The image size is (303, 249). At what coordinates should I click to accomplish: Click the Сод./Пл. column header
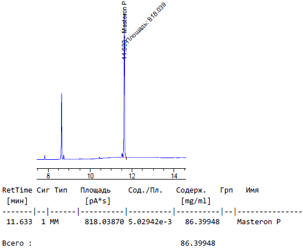coord(145,190)
